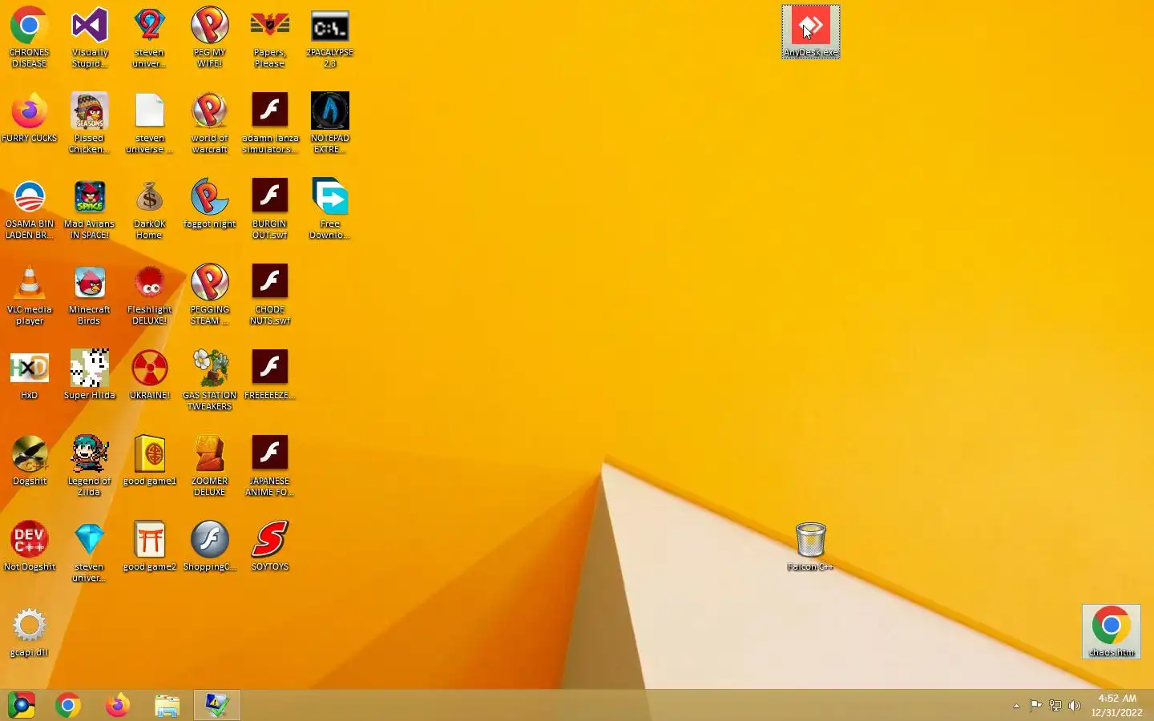Open the network status tray icon
The height and width of the screenshot is (721, 1154).
[1055, 706]
